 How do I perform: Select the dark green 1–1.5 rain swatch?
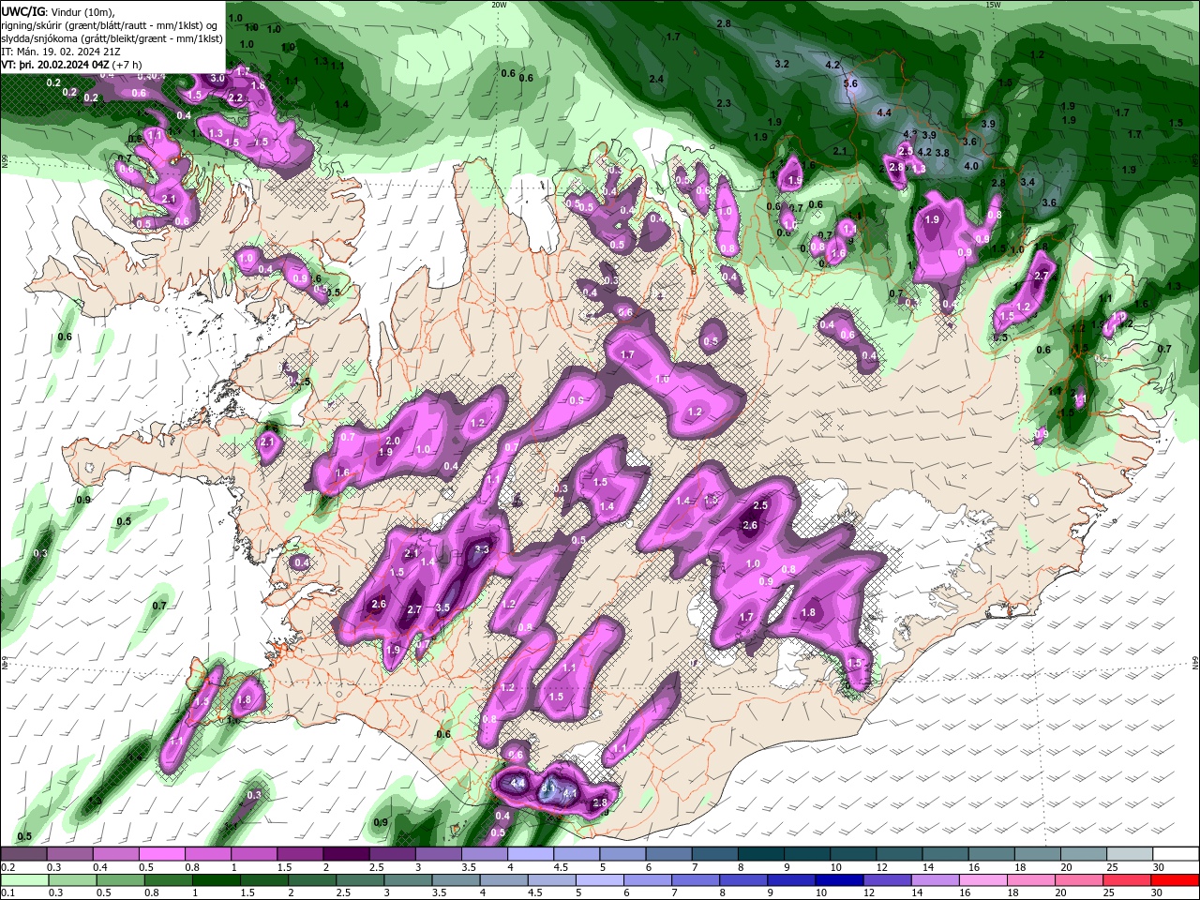[217, 880]
